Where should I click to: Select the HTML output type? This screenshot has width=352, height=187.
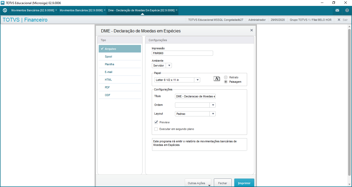(x=120, y=80)
